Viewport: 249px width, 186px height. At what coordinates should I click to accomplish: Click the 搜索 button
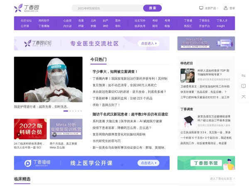(152, 8)
